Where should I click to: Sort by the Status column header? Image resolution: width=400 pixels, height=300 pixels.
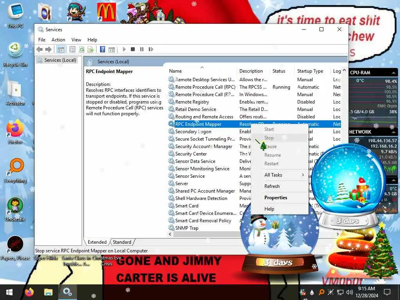(x=283, y=71)
